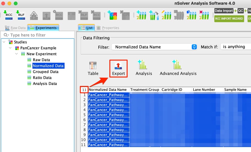The height and width of the screenshot is (152, 251).
Task: Switch to the Experiments tab
Action: (43, 28)
